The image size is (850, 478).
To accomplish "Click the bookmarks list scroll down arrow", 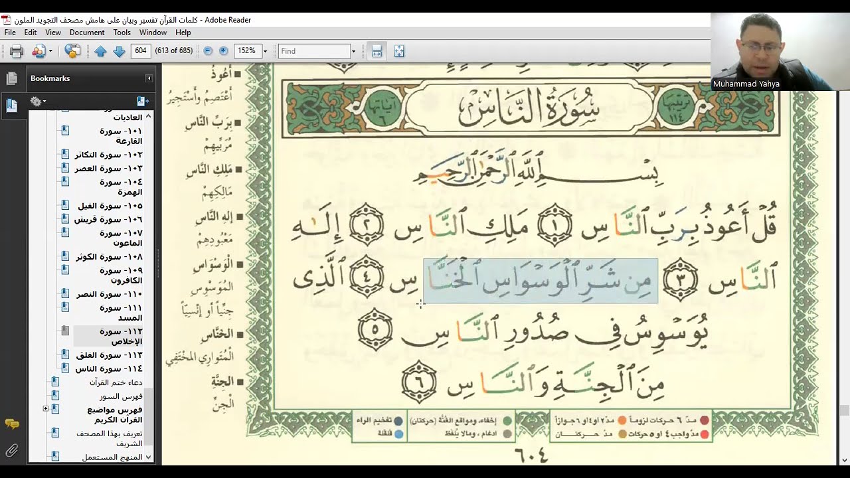I will 148,457.
